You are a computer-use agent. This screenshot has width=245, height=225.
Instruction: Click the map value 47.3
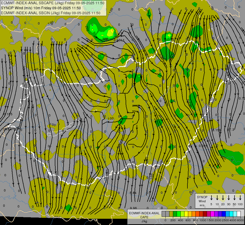click(231, 130)
